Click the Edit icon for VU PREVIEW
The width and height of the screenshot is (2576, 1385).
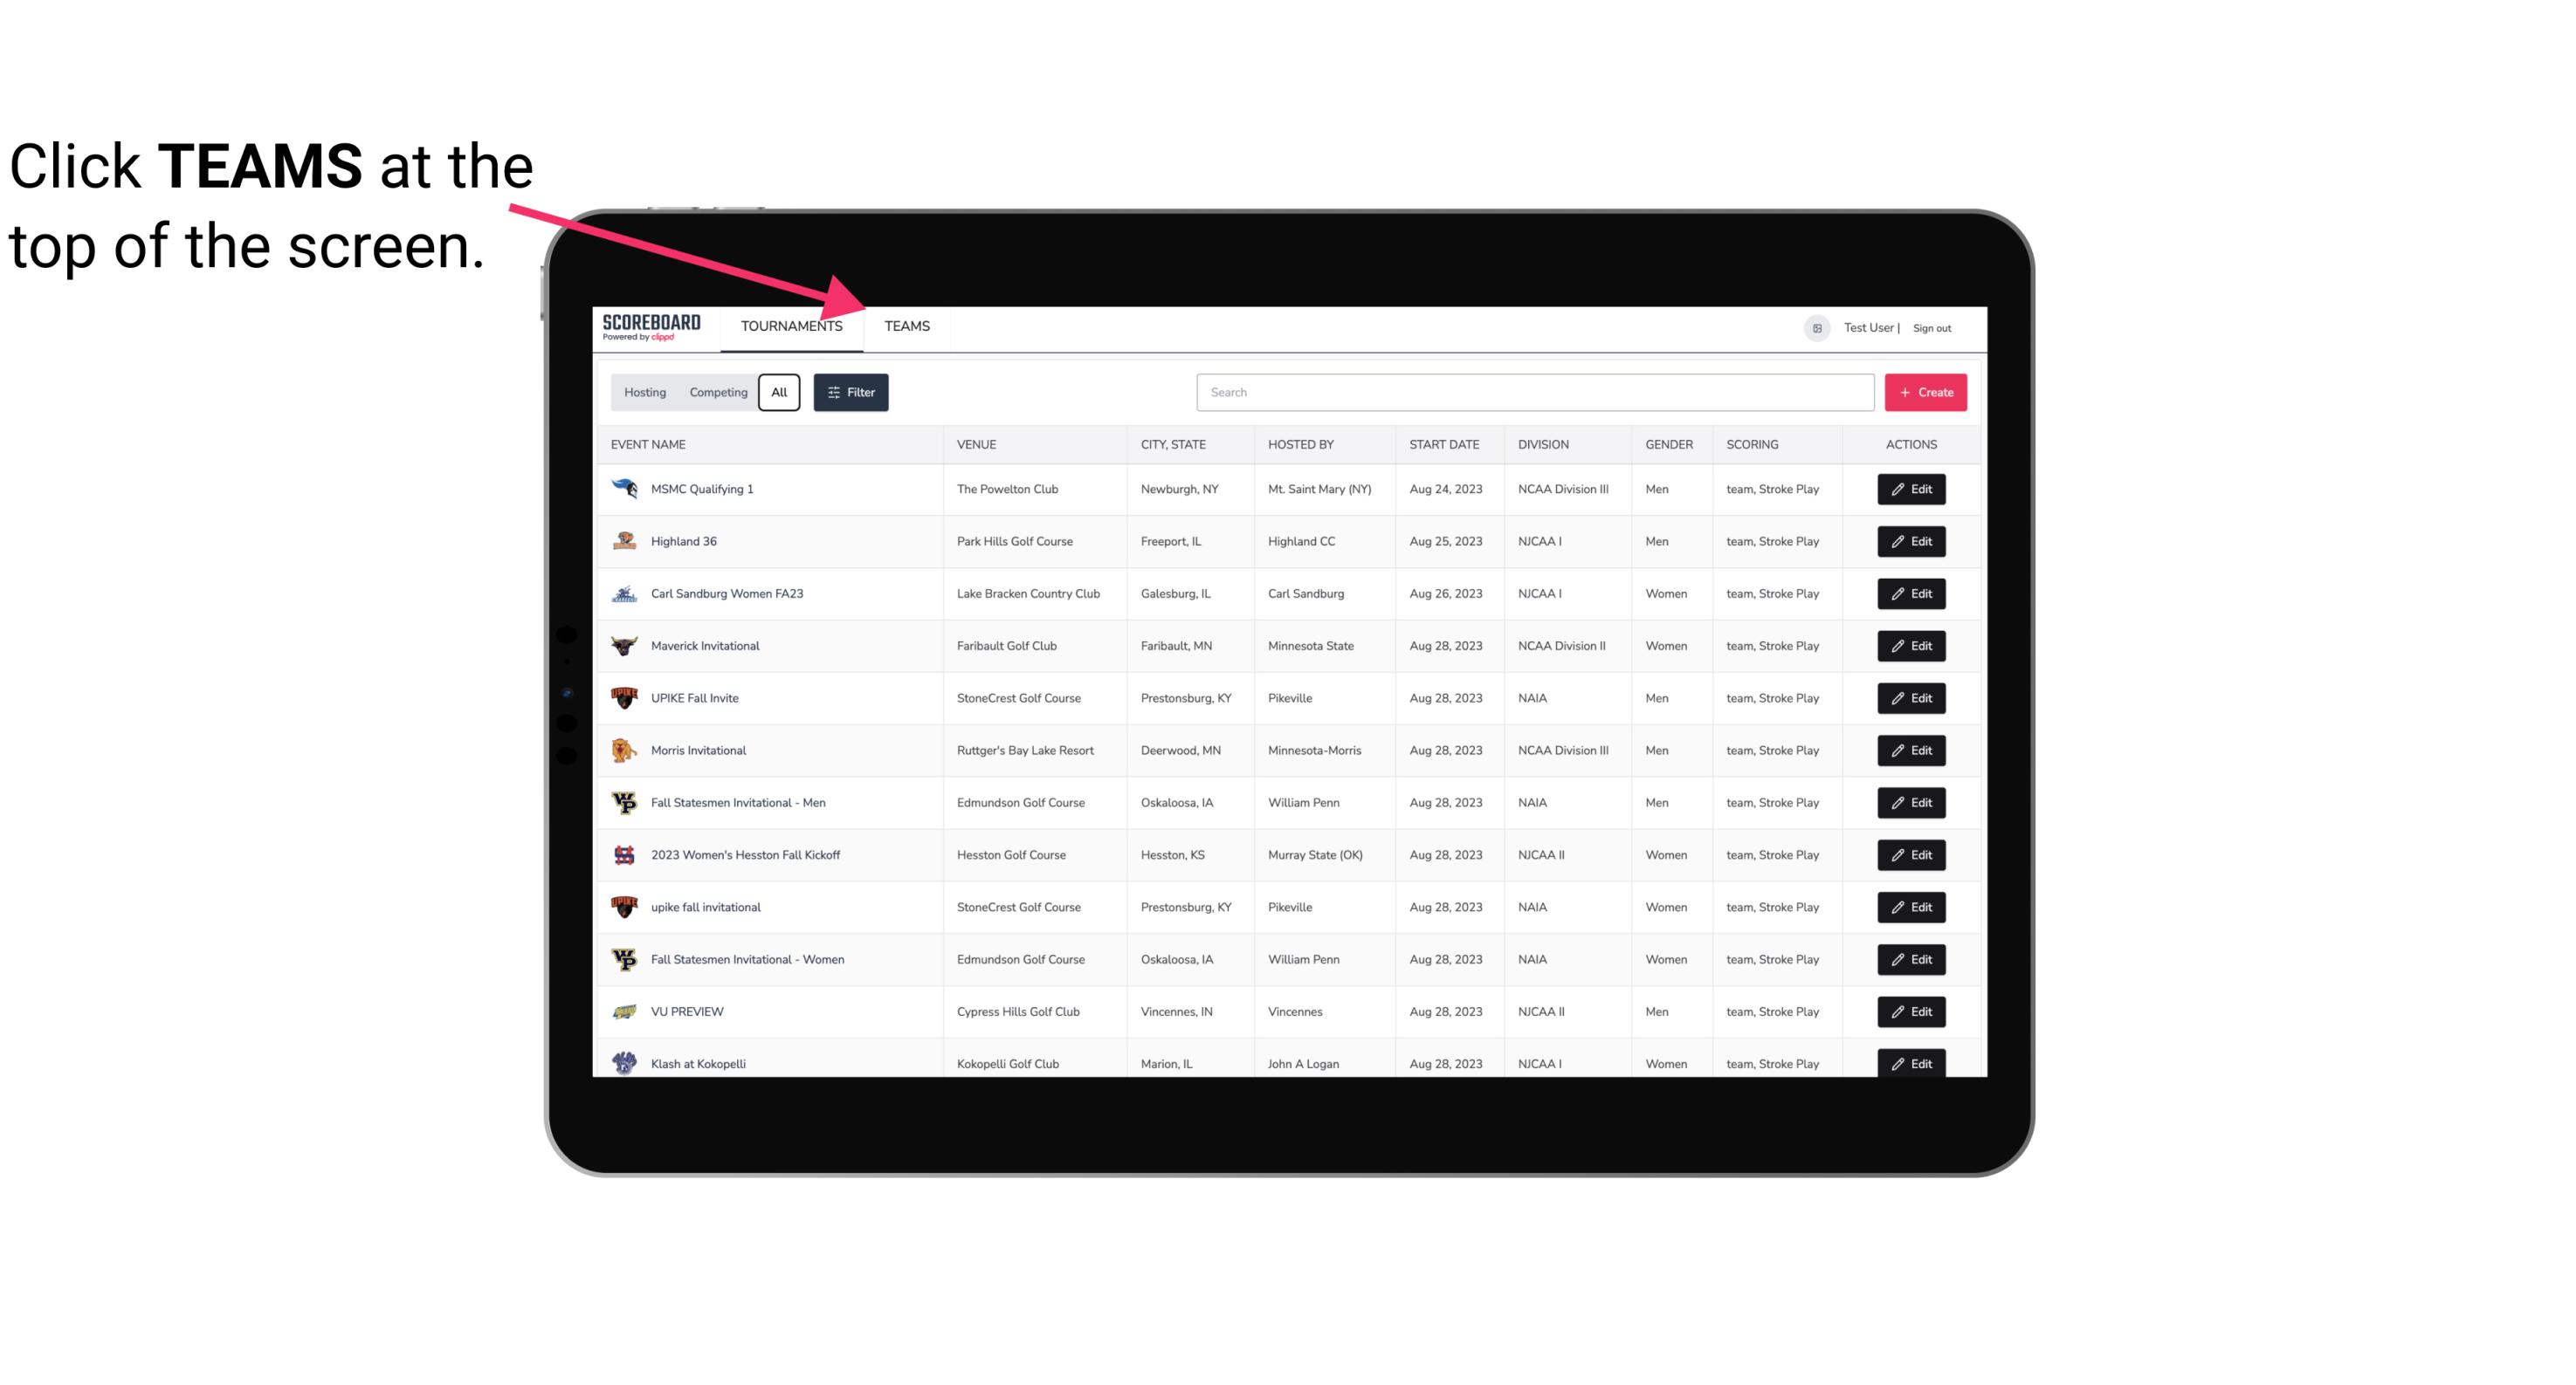pos(1912,1011)
